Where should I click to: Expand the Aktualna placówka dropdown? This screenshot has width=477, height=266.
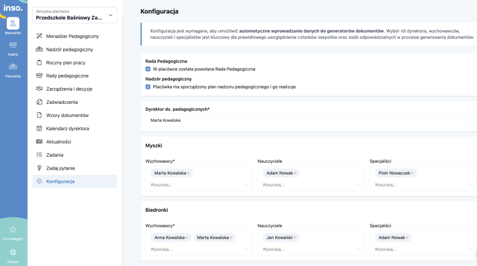pos(75,15)
